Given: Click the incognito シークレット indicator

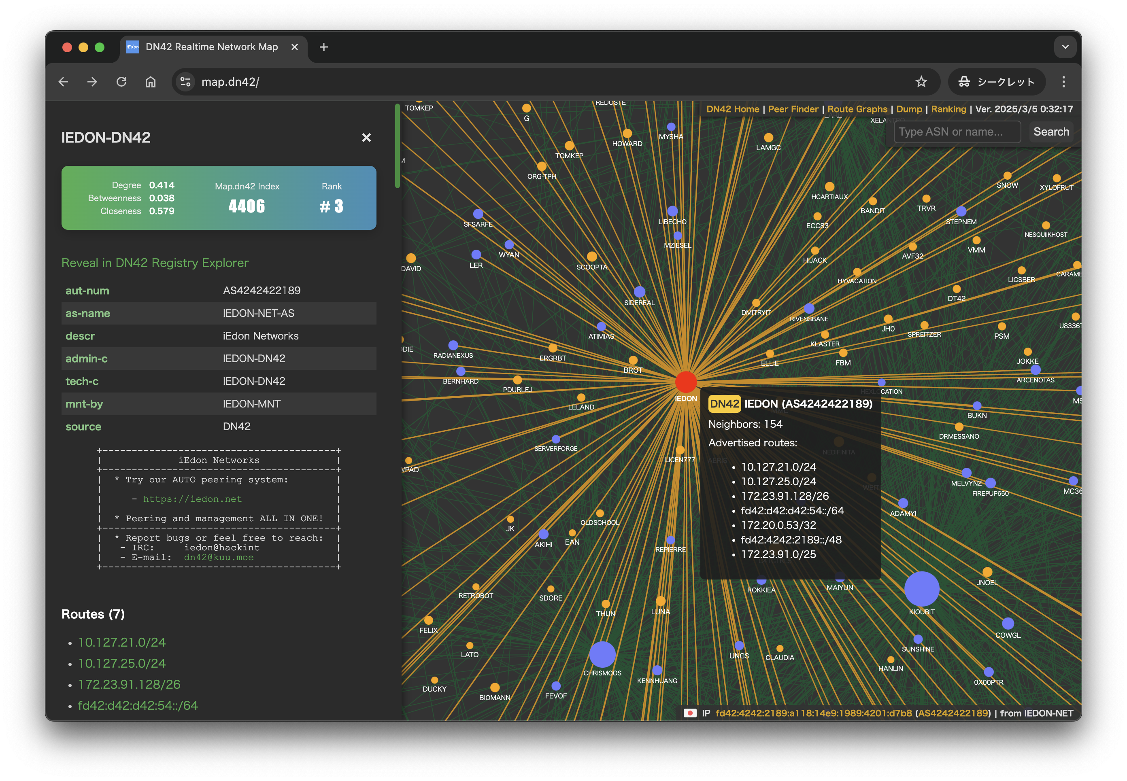Looking at the screenshot, I should (x=996, y=82).
